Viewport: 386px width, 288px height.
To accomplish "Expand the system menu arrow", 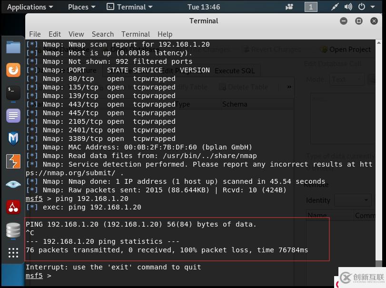I will [x=373, y=7].
